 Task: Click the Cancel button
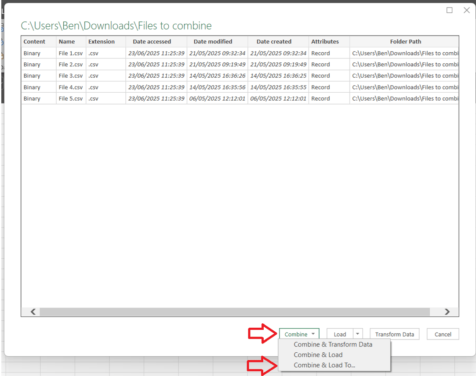(443, 334)
